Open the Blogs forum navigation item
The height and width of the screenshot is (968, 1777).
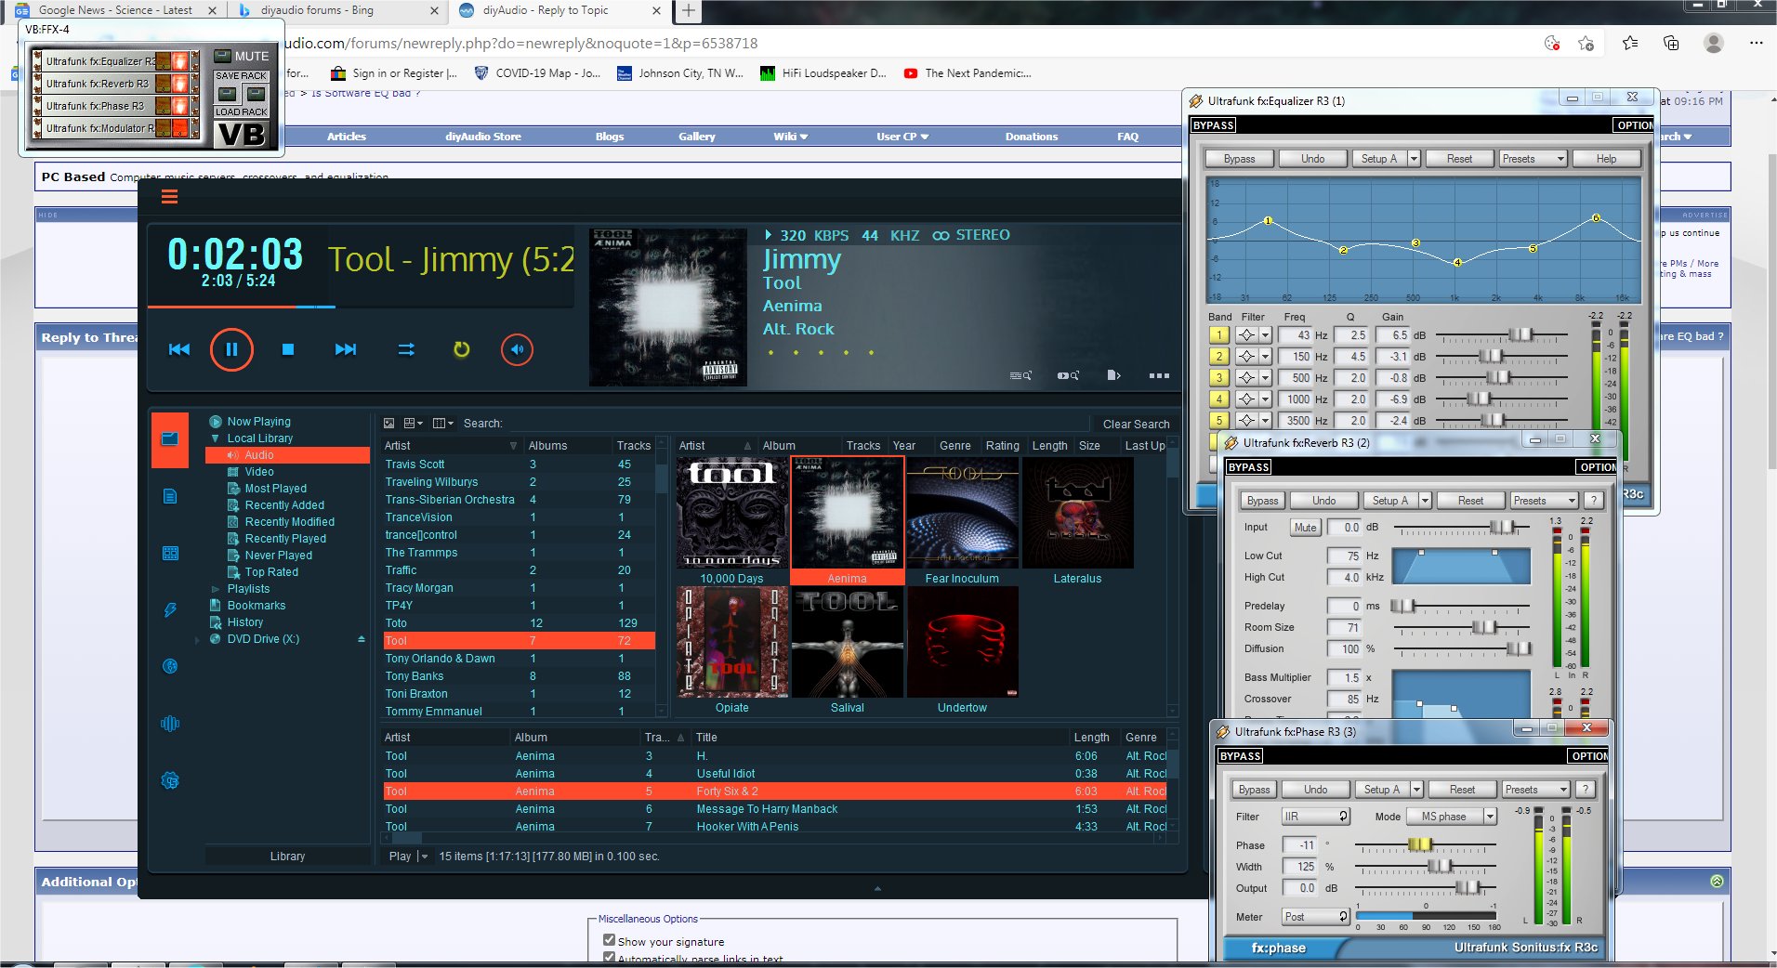pos(610,137)
